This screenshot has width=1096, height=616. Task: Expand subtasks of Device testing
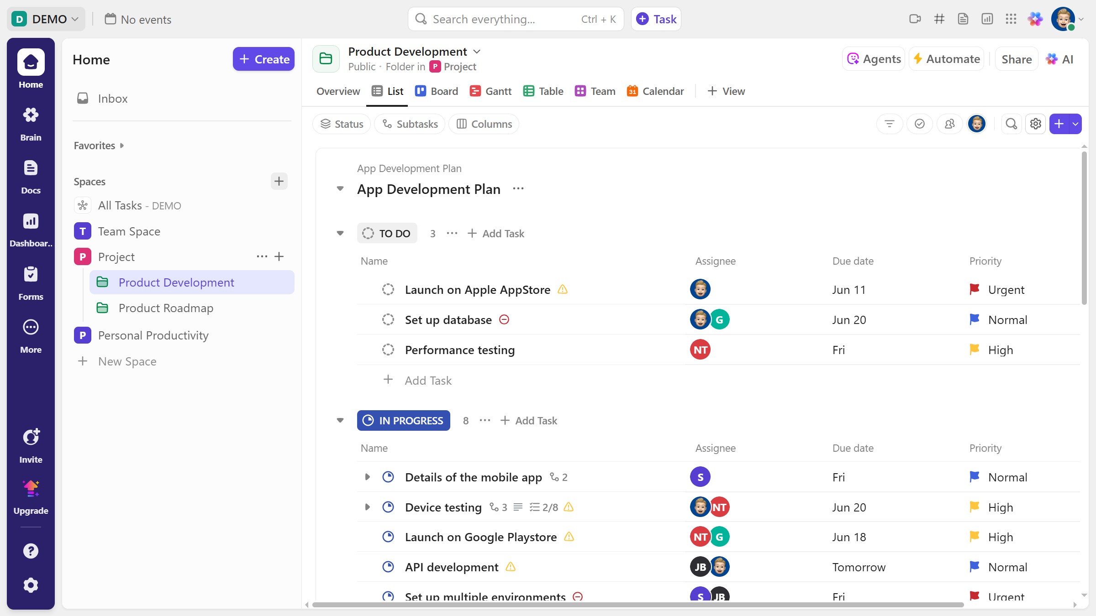[x=367, y=507]
